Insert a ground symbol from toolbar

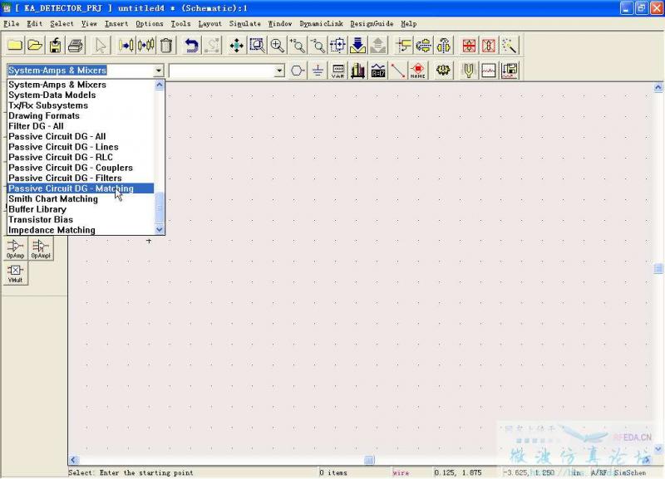pyautogui.click(x=318, y=71)
